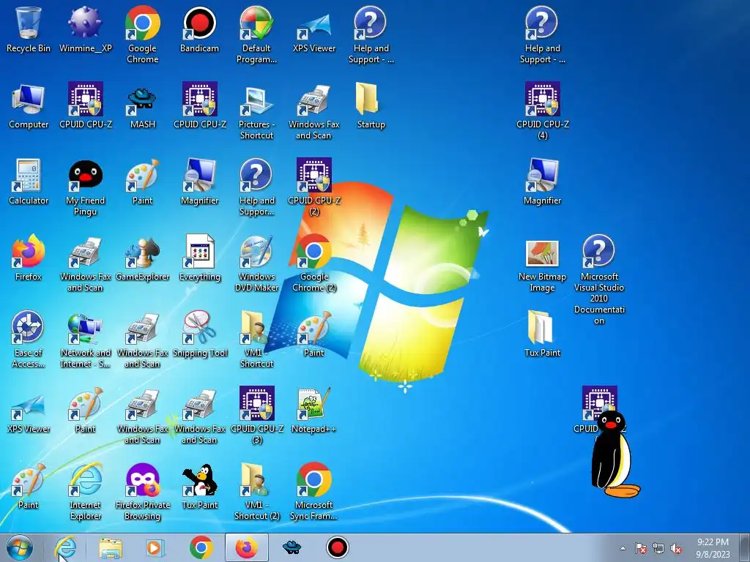Select the CPUID CPU-Z (4) shortcut
750x562 pixels.
point(543,111)
